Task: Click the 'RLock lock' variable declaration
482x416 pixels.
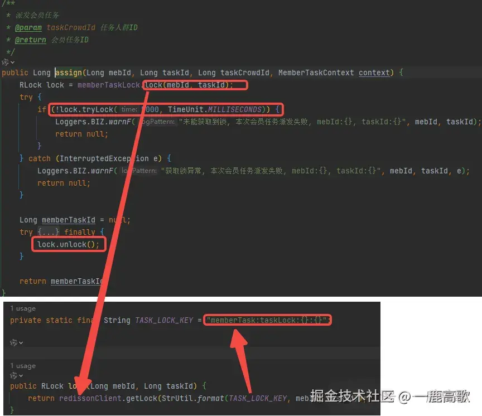Action: click(42, 85)
